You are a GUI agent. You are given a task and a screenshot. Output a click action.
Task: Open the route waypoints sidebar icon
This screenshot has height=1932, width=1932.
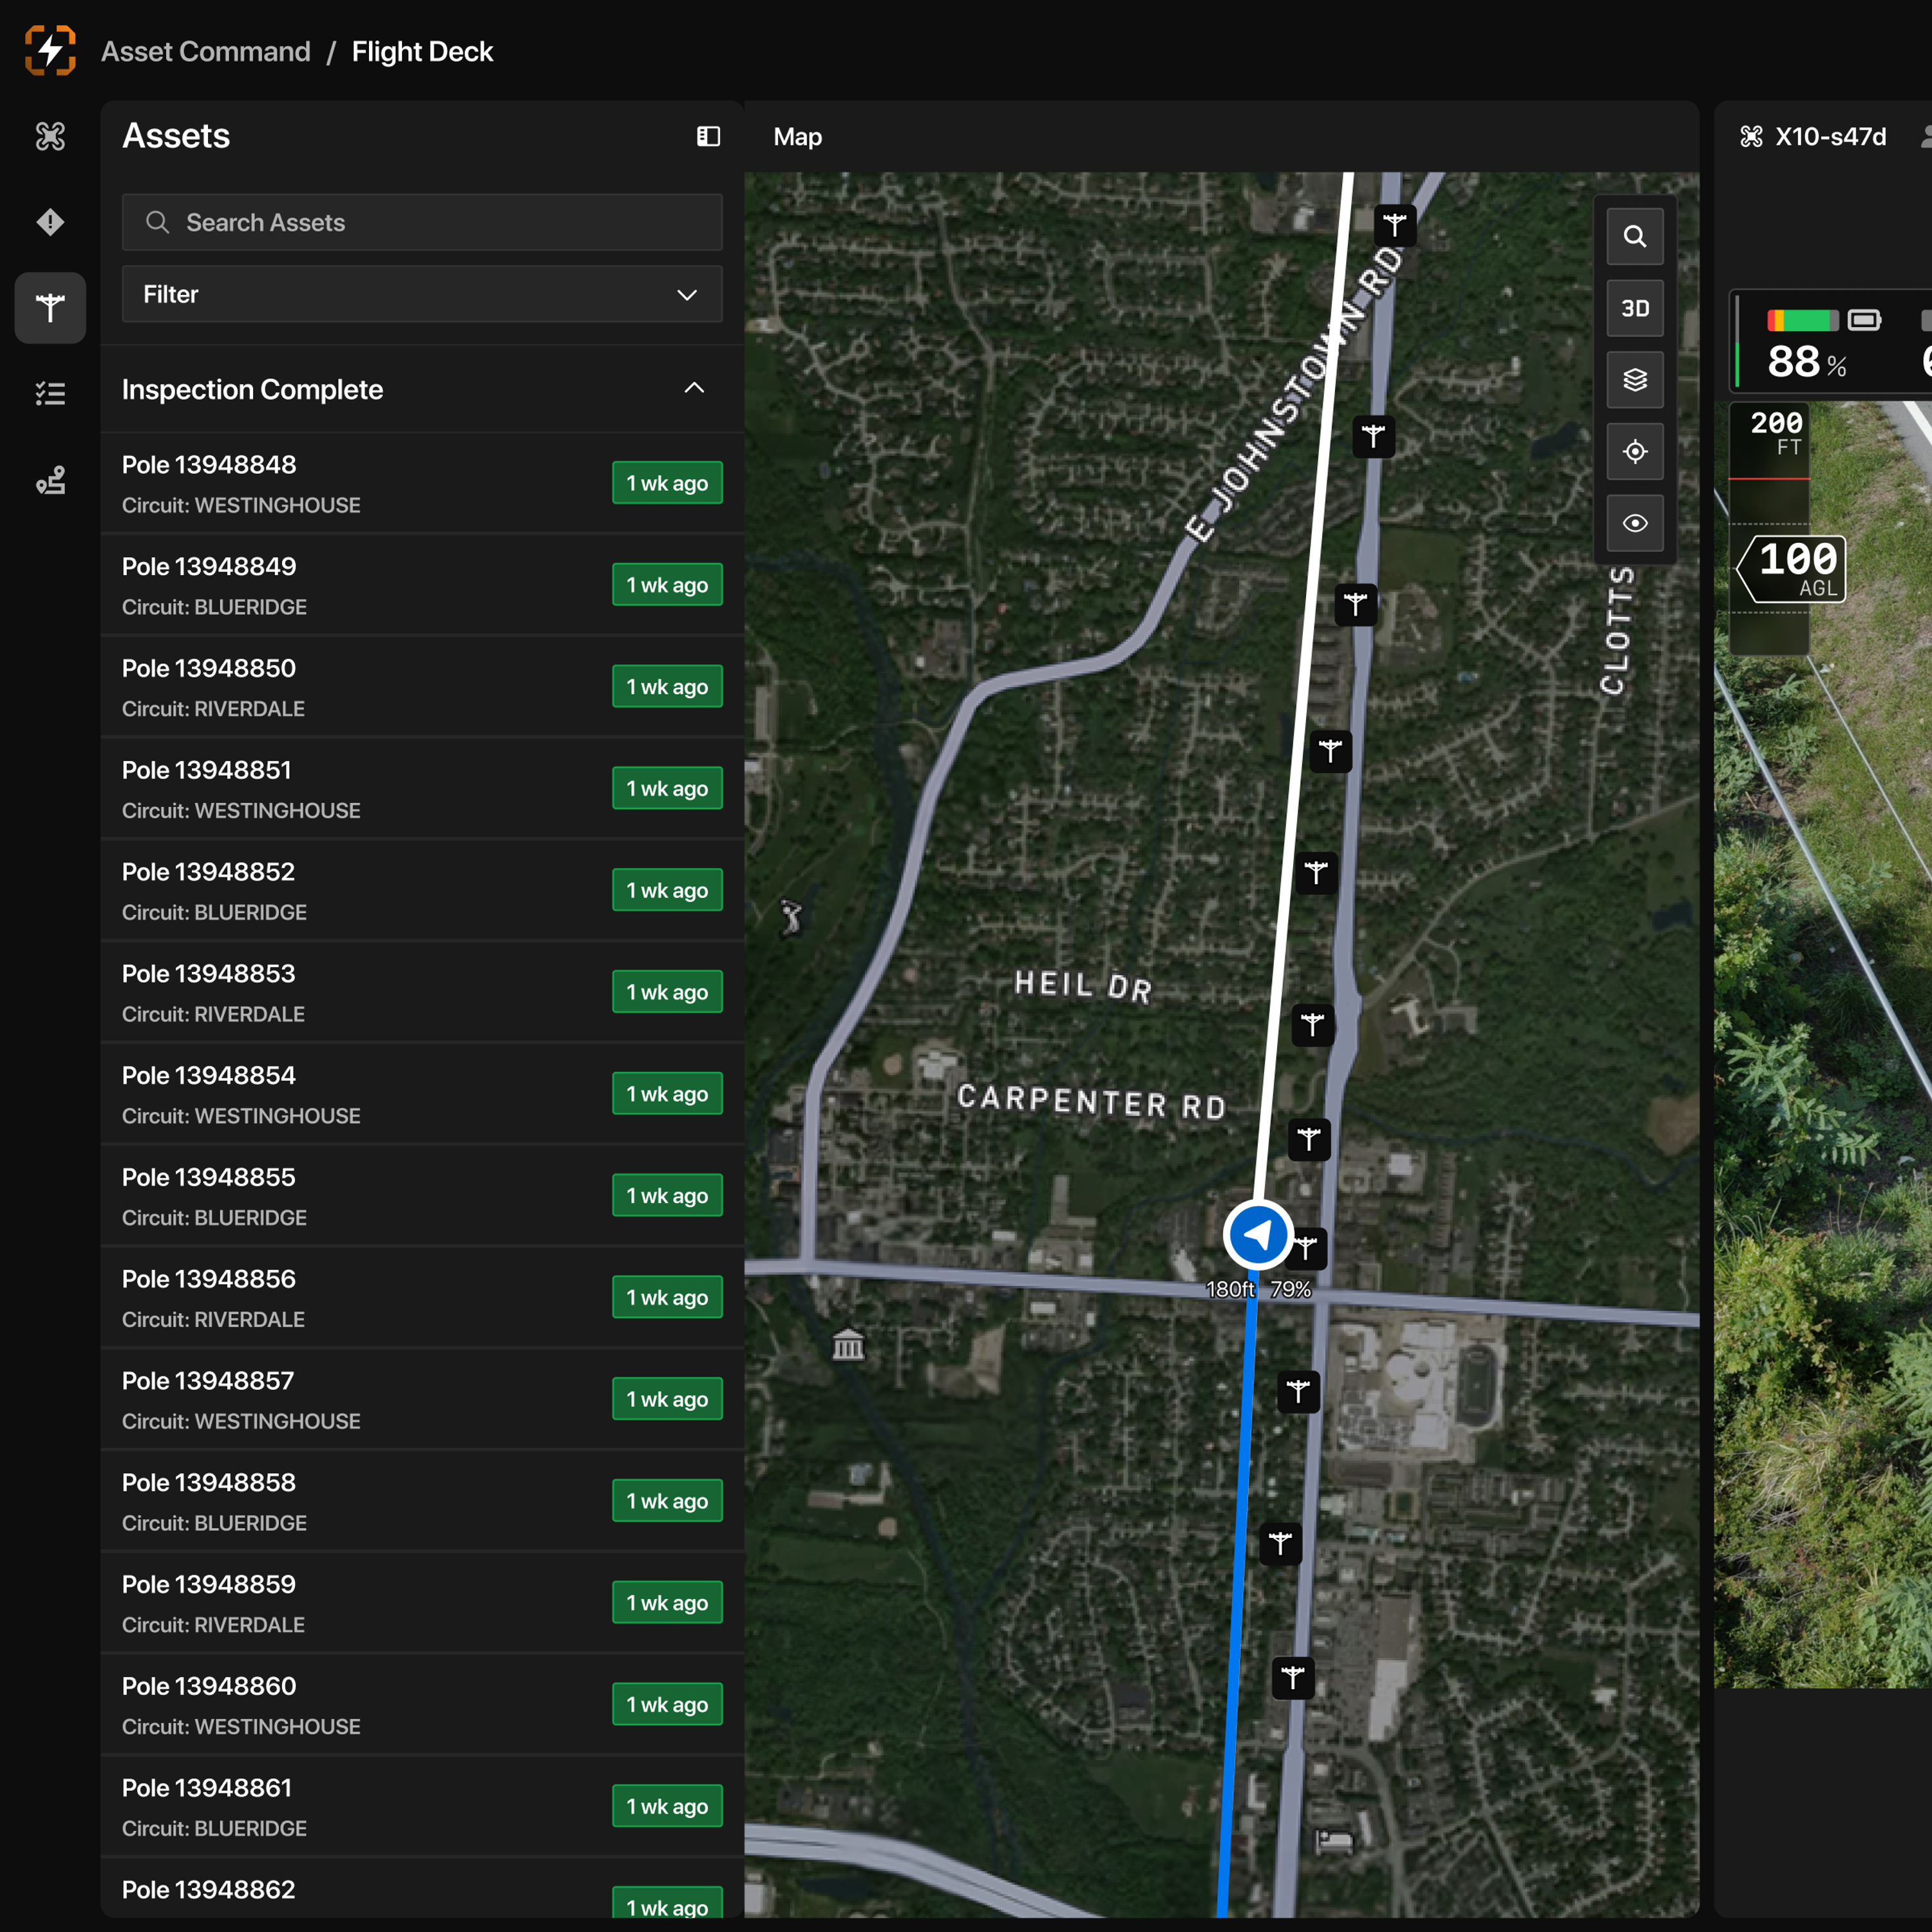pyautogui.click(x=50, y=480)
